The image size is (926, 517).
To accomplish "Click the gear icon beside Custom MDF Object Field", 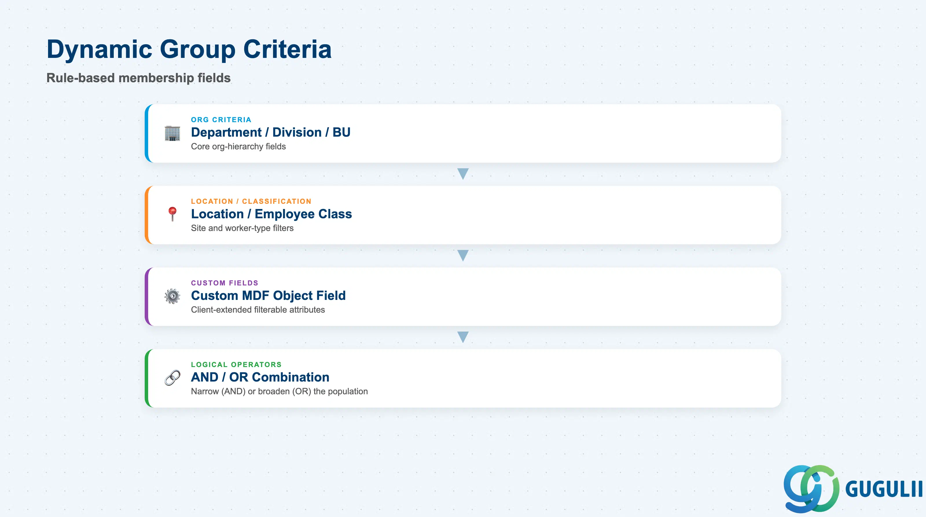I will click(172, 296).
